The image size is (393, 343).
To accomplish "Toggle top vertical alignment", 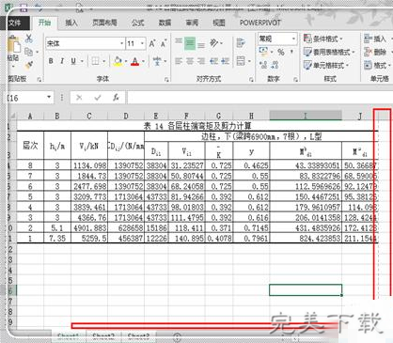I will (179, 41).
